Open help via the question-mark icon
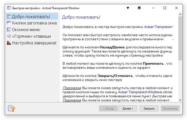The width and height of the screenshot is (187, 120). pos(12,109)
